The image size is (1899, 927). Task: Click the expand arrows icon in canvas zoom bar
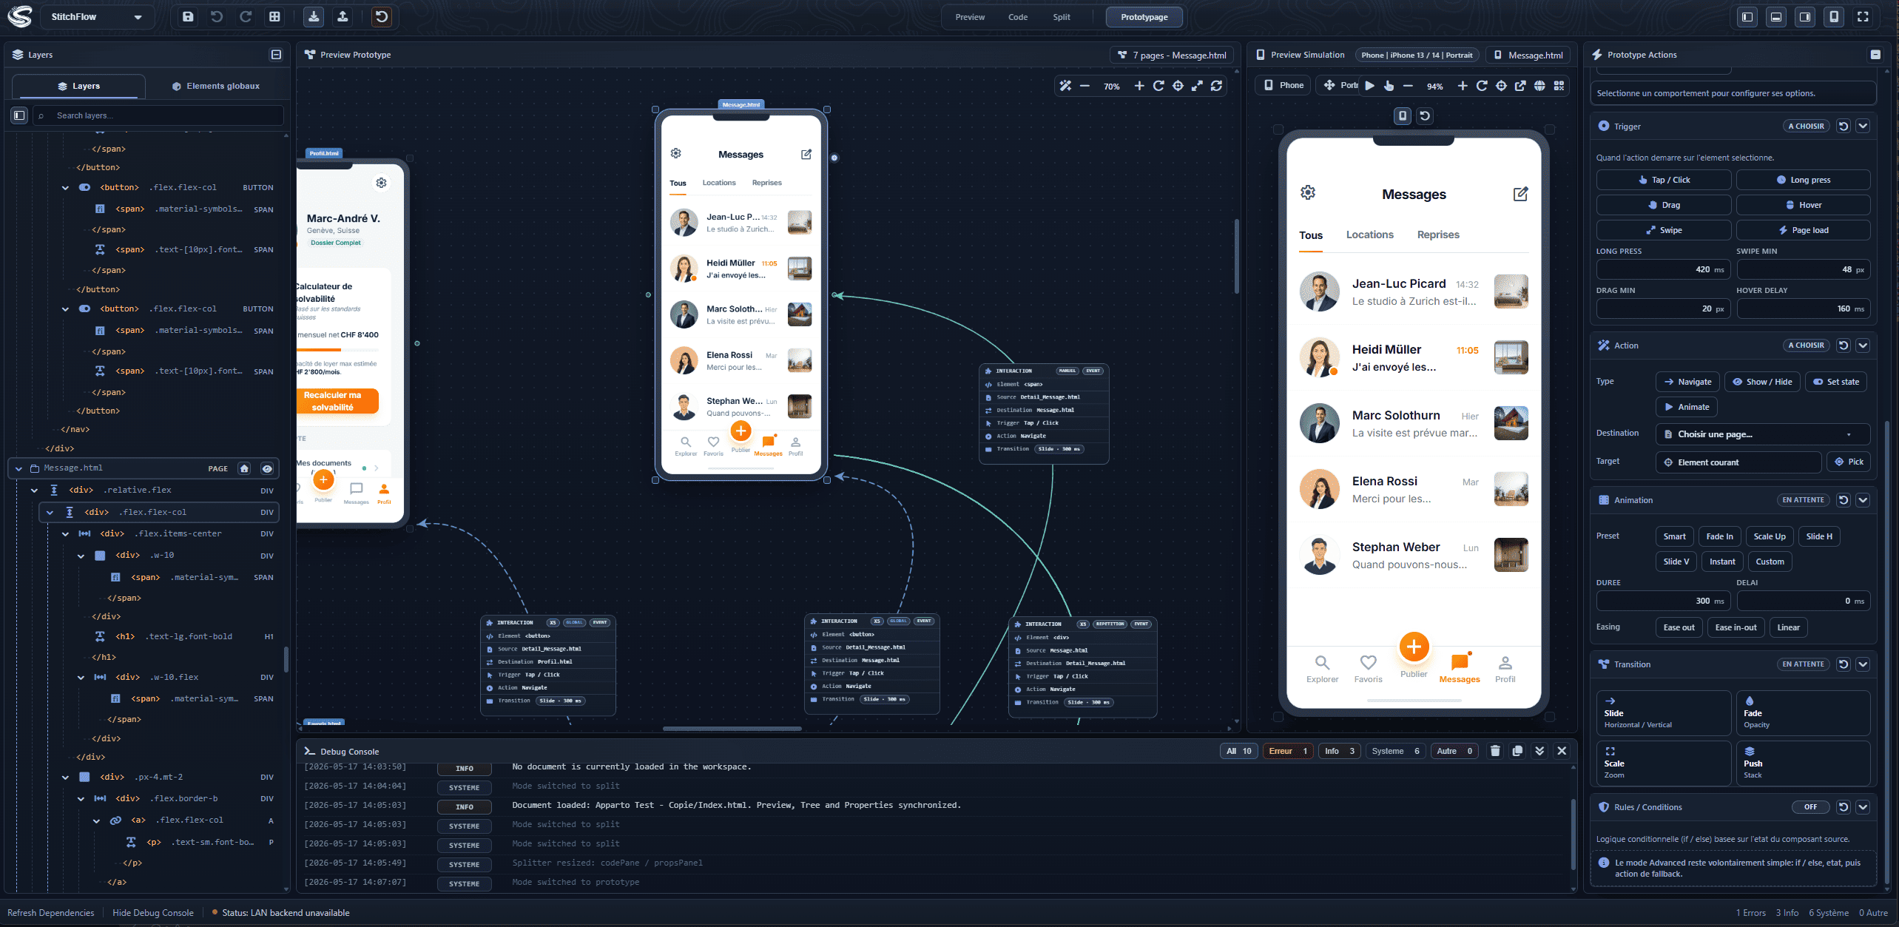1197,86
